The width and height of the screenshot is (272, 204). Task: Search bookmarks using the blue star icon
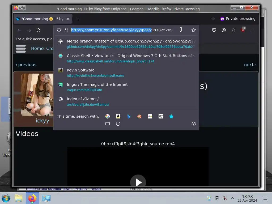click(171, 116)
